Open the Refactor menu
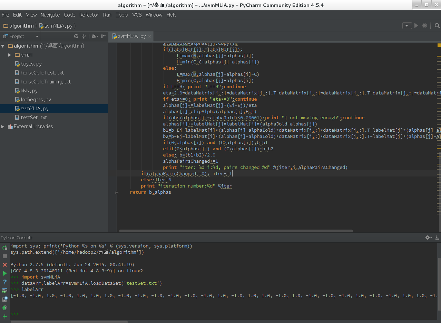 click(89, 15)
